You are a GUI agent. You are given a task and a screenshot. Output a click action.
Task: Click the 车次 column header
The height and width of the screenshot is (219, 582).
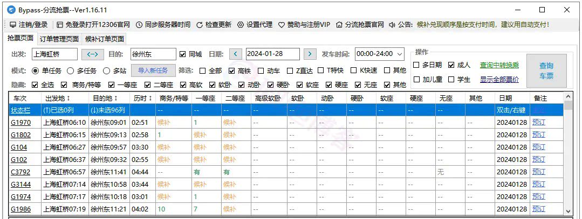click(x=24, y=98)
